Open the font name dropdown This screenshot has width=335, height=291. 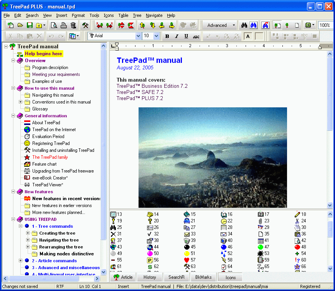click(x=138, y=36)
